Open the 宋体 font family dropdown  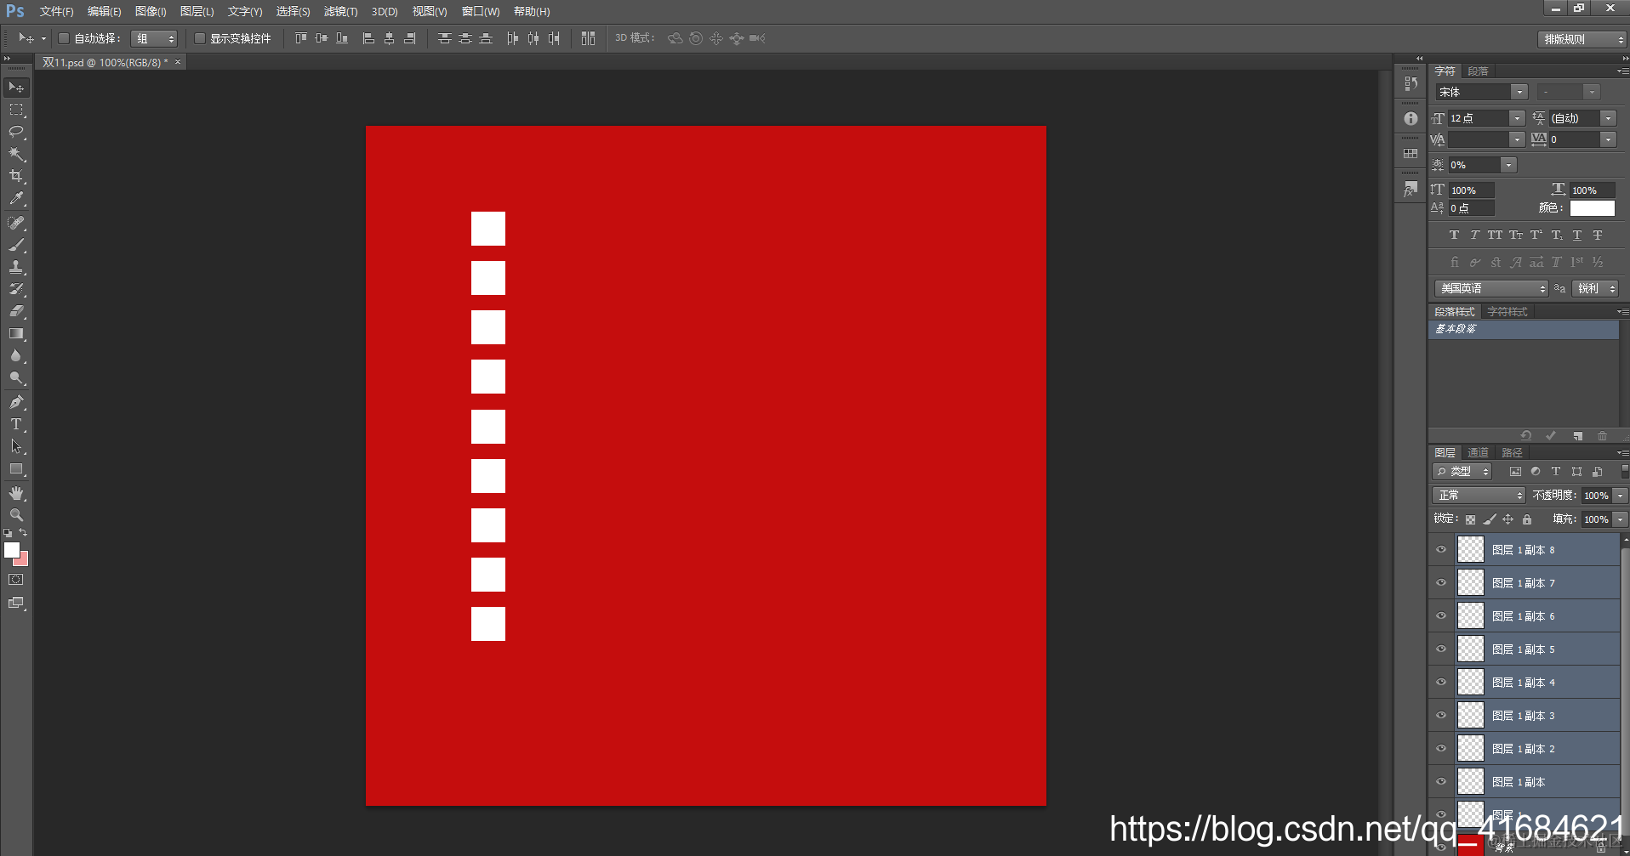click(1519, 92)
